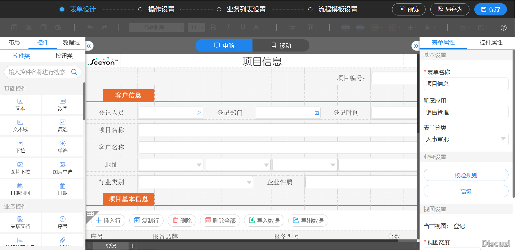Switch to the 数据域 tab
515x250 pixels.
tap(71, 43)
